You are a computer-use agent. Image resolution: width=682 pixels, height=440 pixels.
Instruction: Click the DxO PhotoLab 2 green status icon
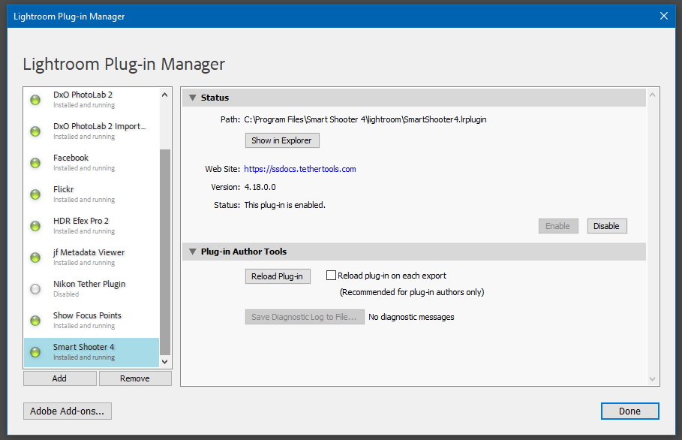coord(35,100)
